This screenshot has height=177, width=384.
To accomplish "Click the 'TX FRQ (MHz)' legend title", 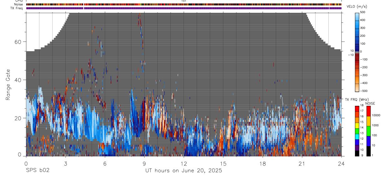I will [356, 100].
